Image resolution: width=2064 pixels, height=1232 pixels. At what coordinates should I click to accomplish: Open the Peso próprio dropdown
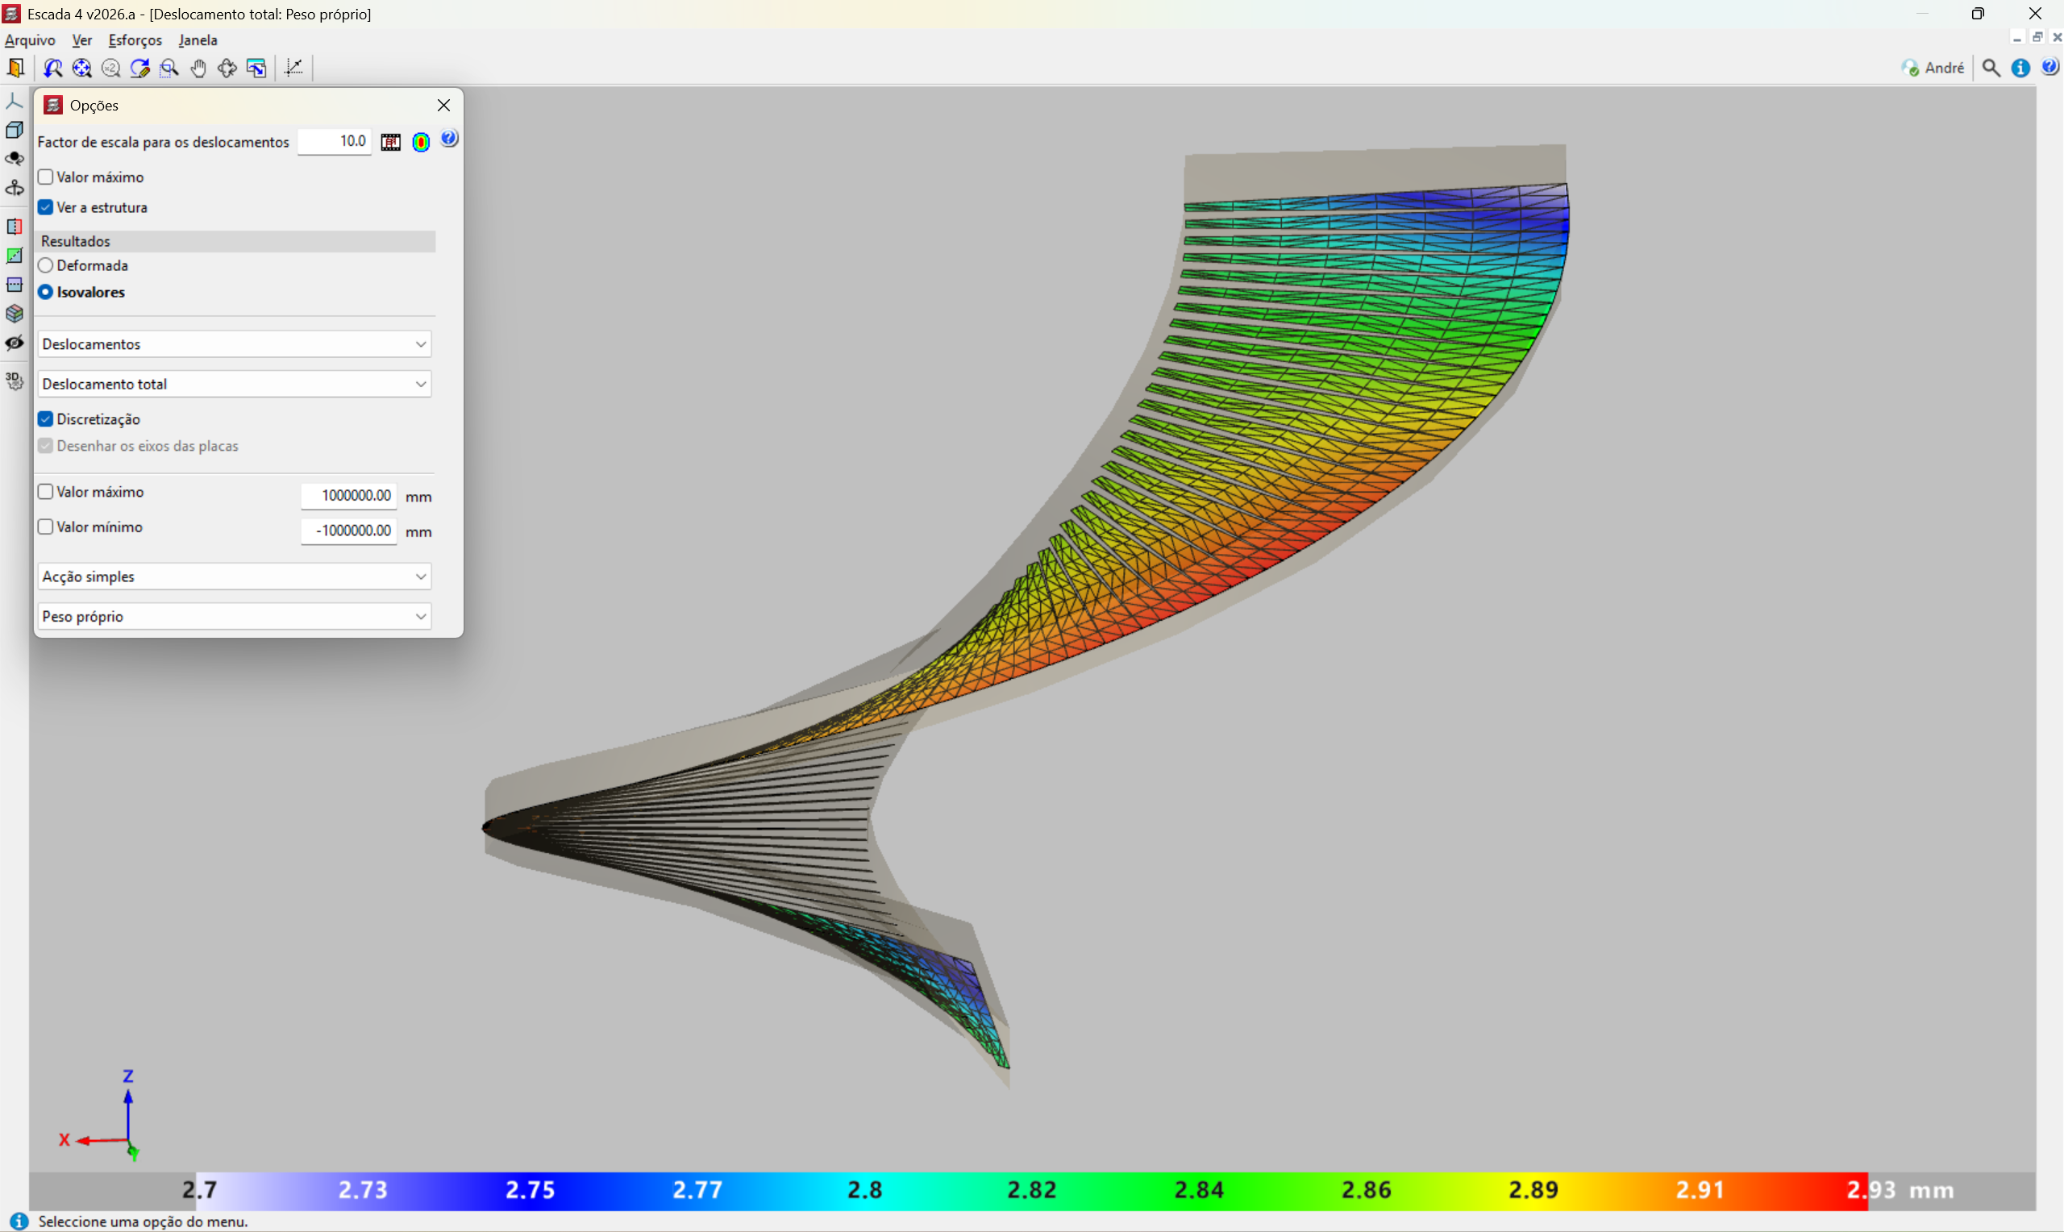(x=234, y=617)
